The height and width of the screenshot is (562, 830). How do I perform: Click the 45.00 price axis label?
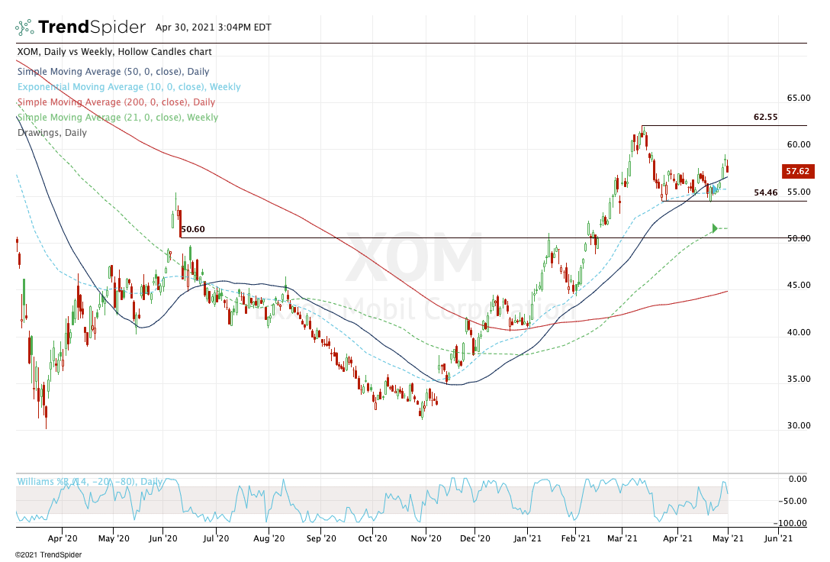[799, 285]
